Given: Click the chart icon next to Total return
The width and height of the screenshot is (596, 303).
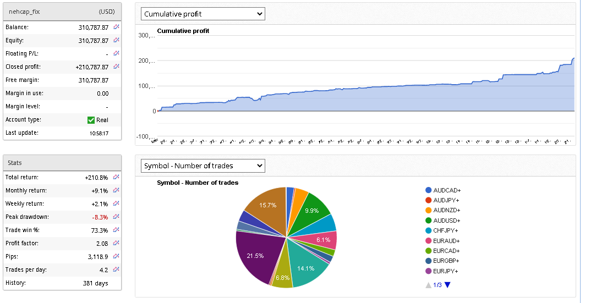Looking at the screenshot, I should point(116,177).
